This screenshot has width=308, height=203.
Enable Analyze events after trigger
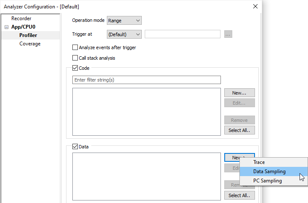[x=75, y=47]
